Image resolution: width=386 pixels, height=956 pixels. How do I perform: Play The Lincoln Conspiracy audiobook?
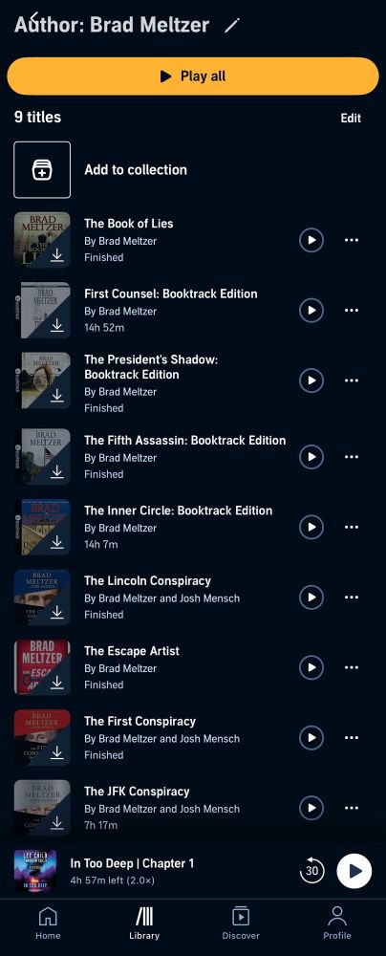tap(311, 597)
